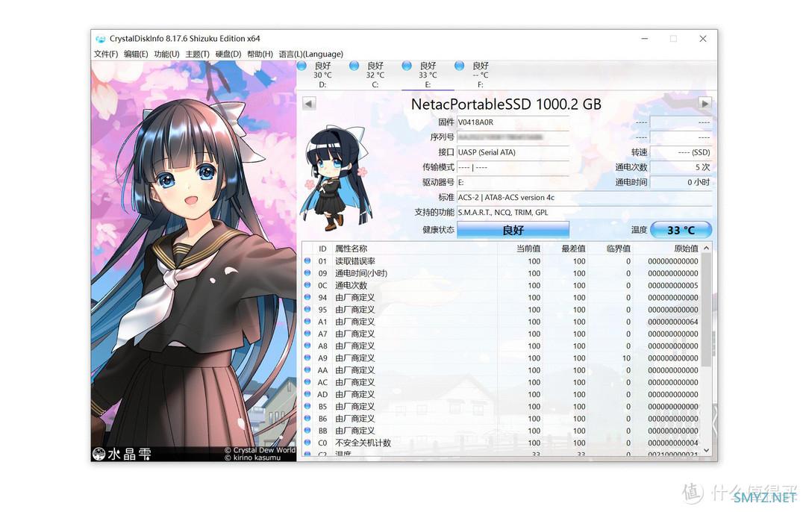Image resolution: width=806 pixels, height=512 pixels.
Task: Open the 语言(L)(Language) menu
Action: [311, 54]
